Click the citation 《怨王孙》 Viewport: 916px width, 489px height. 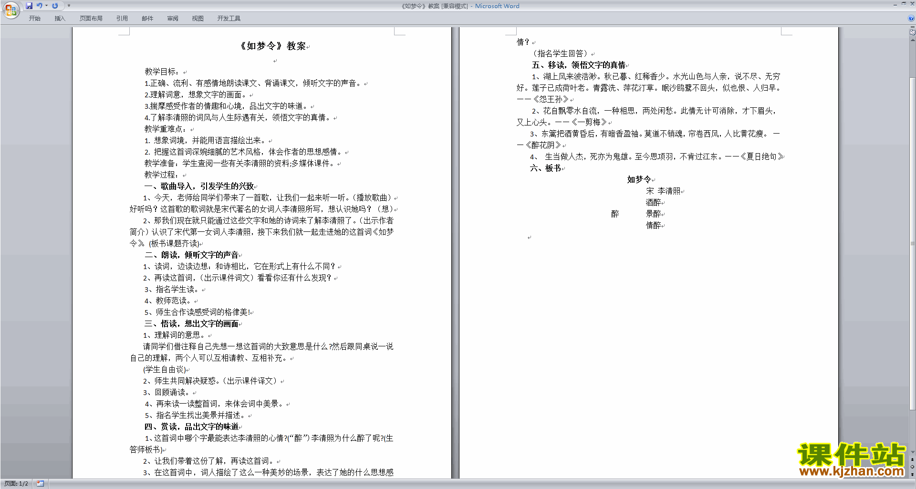click(x=551, y=99)
